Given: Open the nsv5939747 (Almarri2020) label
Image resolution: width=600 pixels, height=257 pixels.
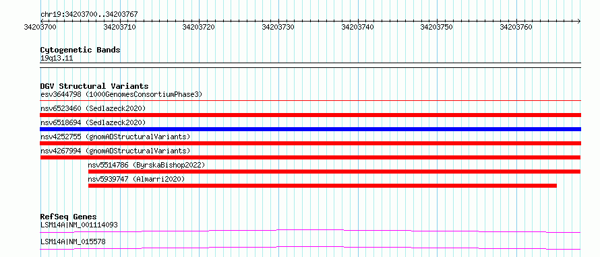Looking at the screenshot, I should [x=136, y=179].
